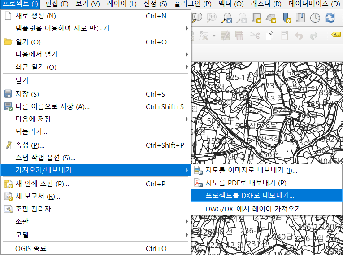
Task: Select 새 인쇄 조판 (P)... entry
Action: click(x=96, y=184)
